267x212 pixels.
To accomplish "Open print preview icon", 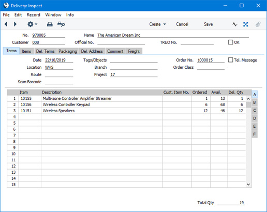I will click(x=61, y=24).
